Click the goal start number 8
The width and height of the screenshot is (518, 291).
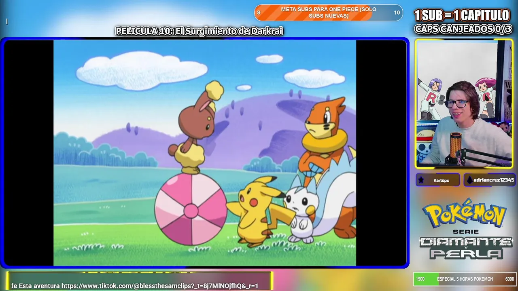click(x=259, y=13)
